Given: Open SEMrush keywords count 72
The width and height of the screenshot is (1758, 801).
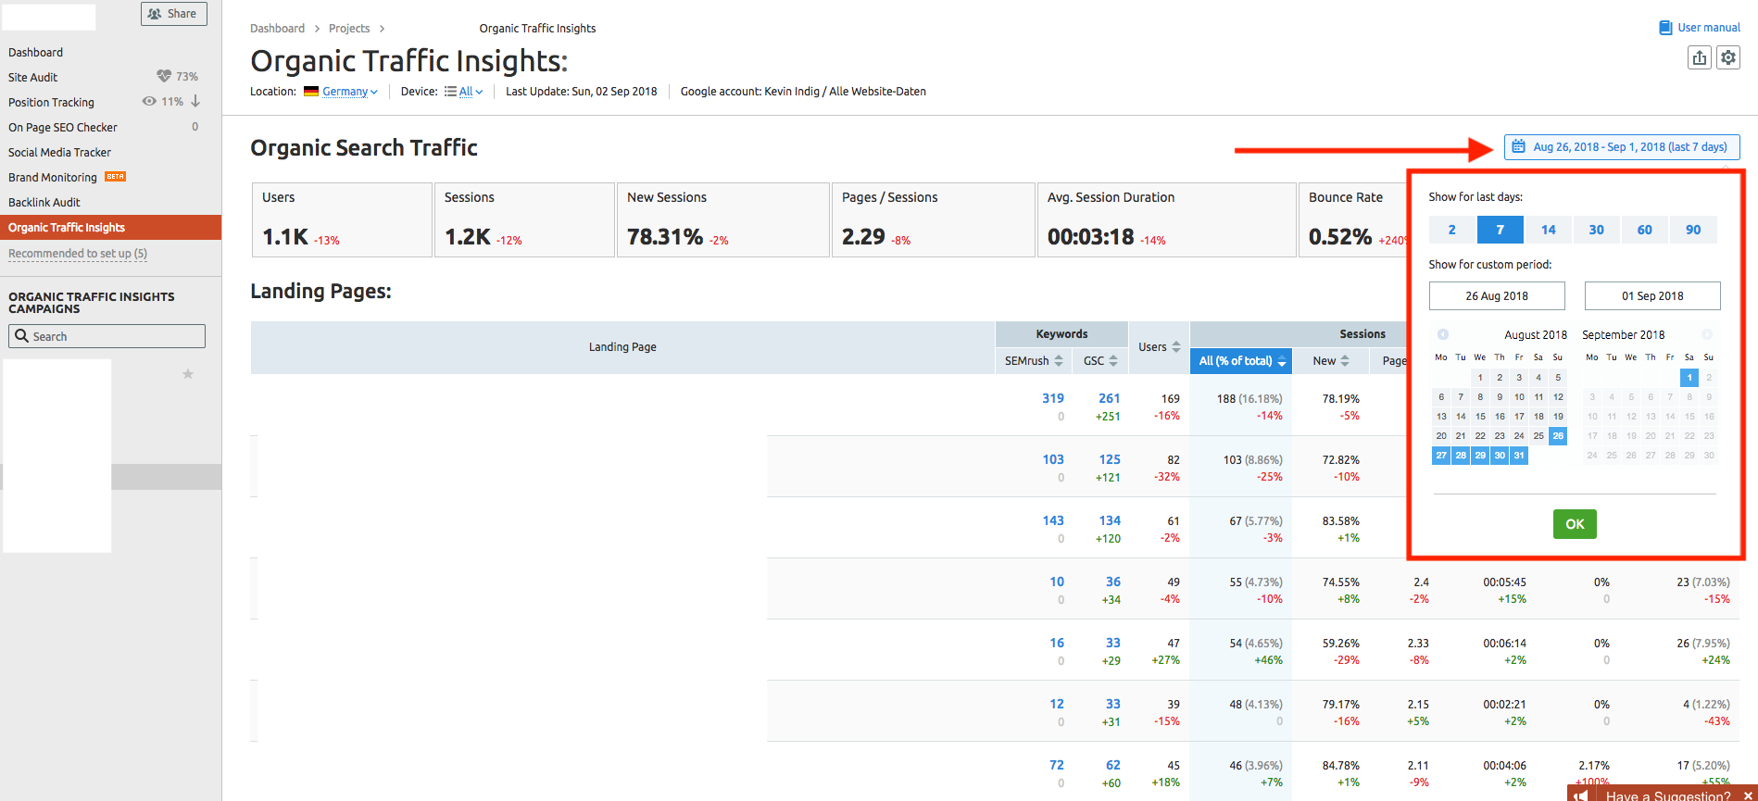Looking at the screenshot, I should point(1057,765).
